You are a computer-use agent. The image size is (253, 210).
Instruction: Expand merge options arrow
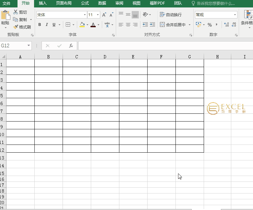(x=190, y=25)
